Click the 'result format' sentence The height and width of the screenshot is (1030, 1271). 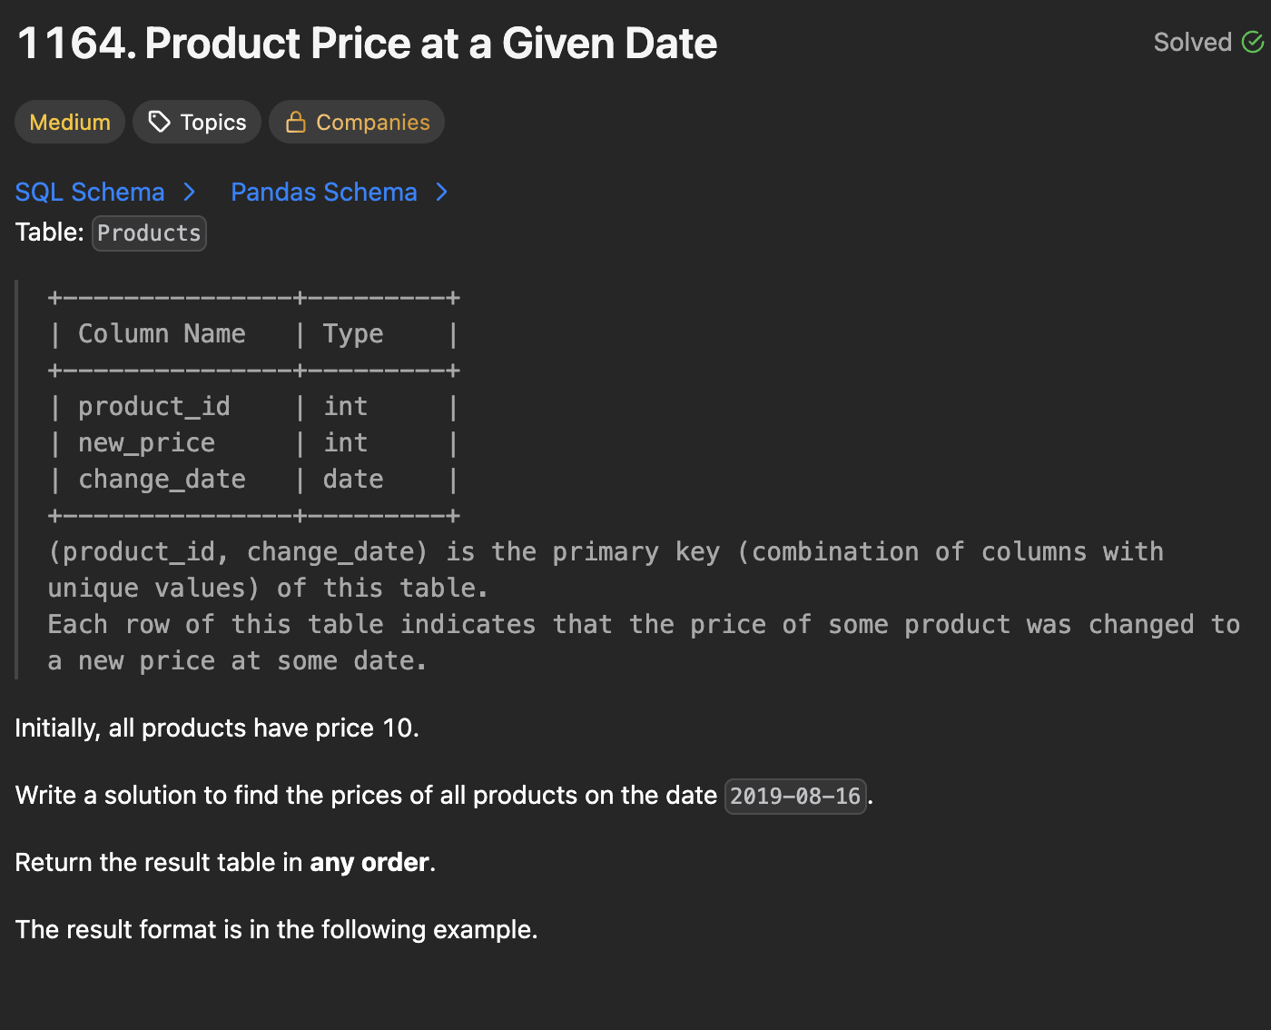coord(276,929)
